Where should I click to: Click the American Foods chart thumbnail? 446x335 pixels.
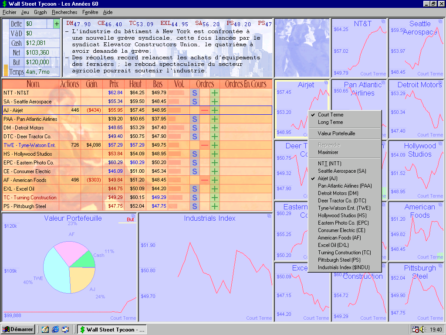tap(416, 231)
